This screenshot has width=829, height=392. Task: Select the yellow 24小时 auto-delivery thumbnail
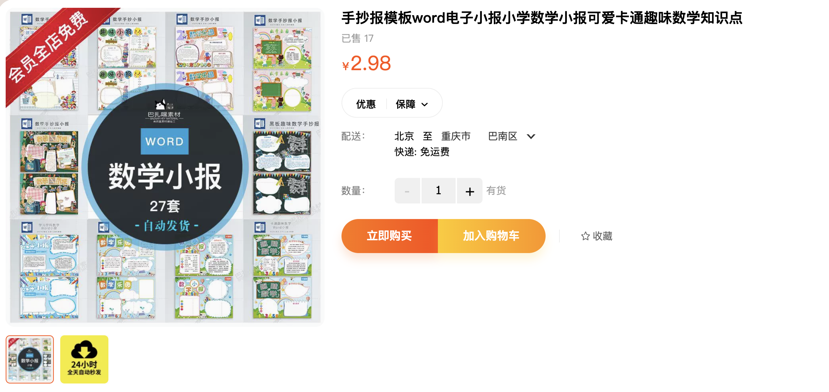(x=84, y=359)
